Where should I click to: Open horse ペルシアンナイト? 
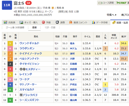coord(29,59)
